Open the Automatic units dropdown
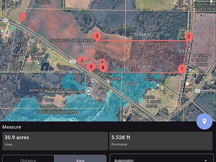 click(x=162, y=158)
